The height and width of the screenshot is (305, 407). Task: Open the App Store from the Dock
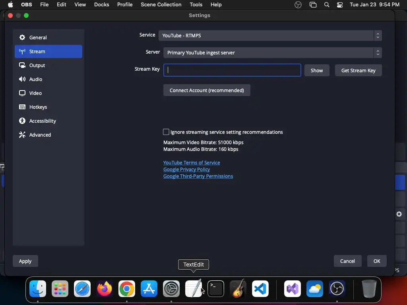tap(149, 288)
